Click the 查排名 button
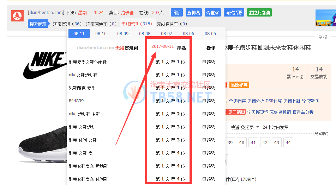This screenshot has height=185, width=336. coord(193,13)
